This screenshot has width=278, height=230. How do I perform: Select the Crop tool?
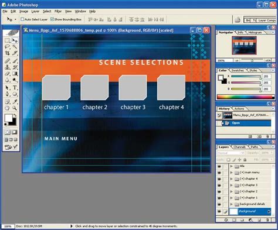click(x=7, y=53)
